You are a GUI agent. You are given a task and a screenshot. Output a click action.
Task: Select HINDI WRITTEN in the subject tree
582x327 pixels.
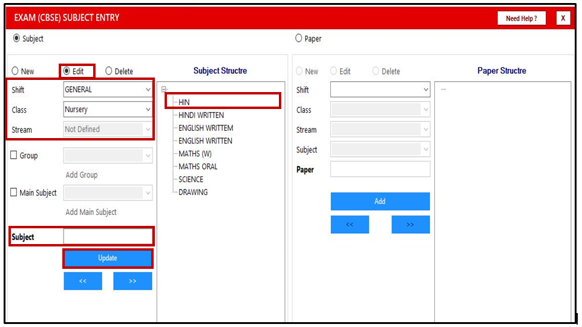click(201, 115)
